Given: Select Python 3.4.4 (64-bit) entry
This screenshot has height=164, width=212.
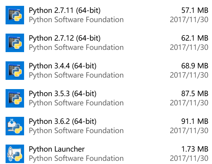Looking at the screenshot, I should click(107, 71).
